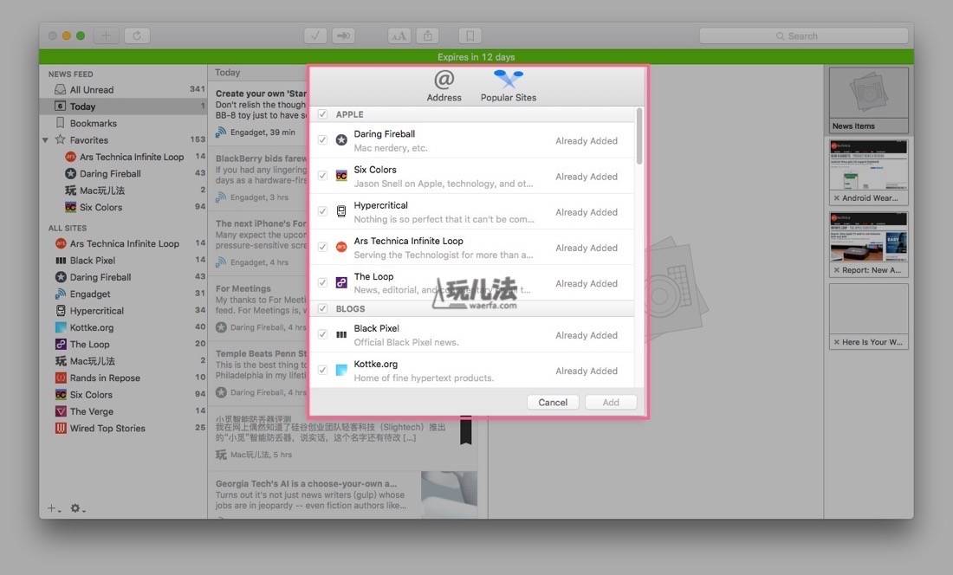Click the Cancel button in the dialog

pyautogui.click(x=553, y=402)
